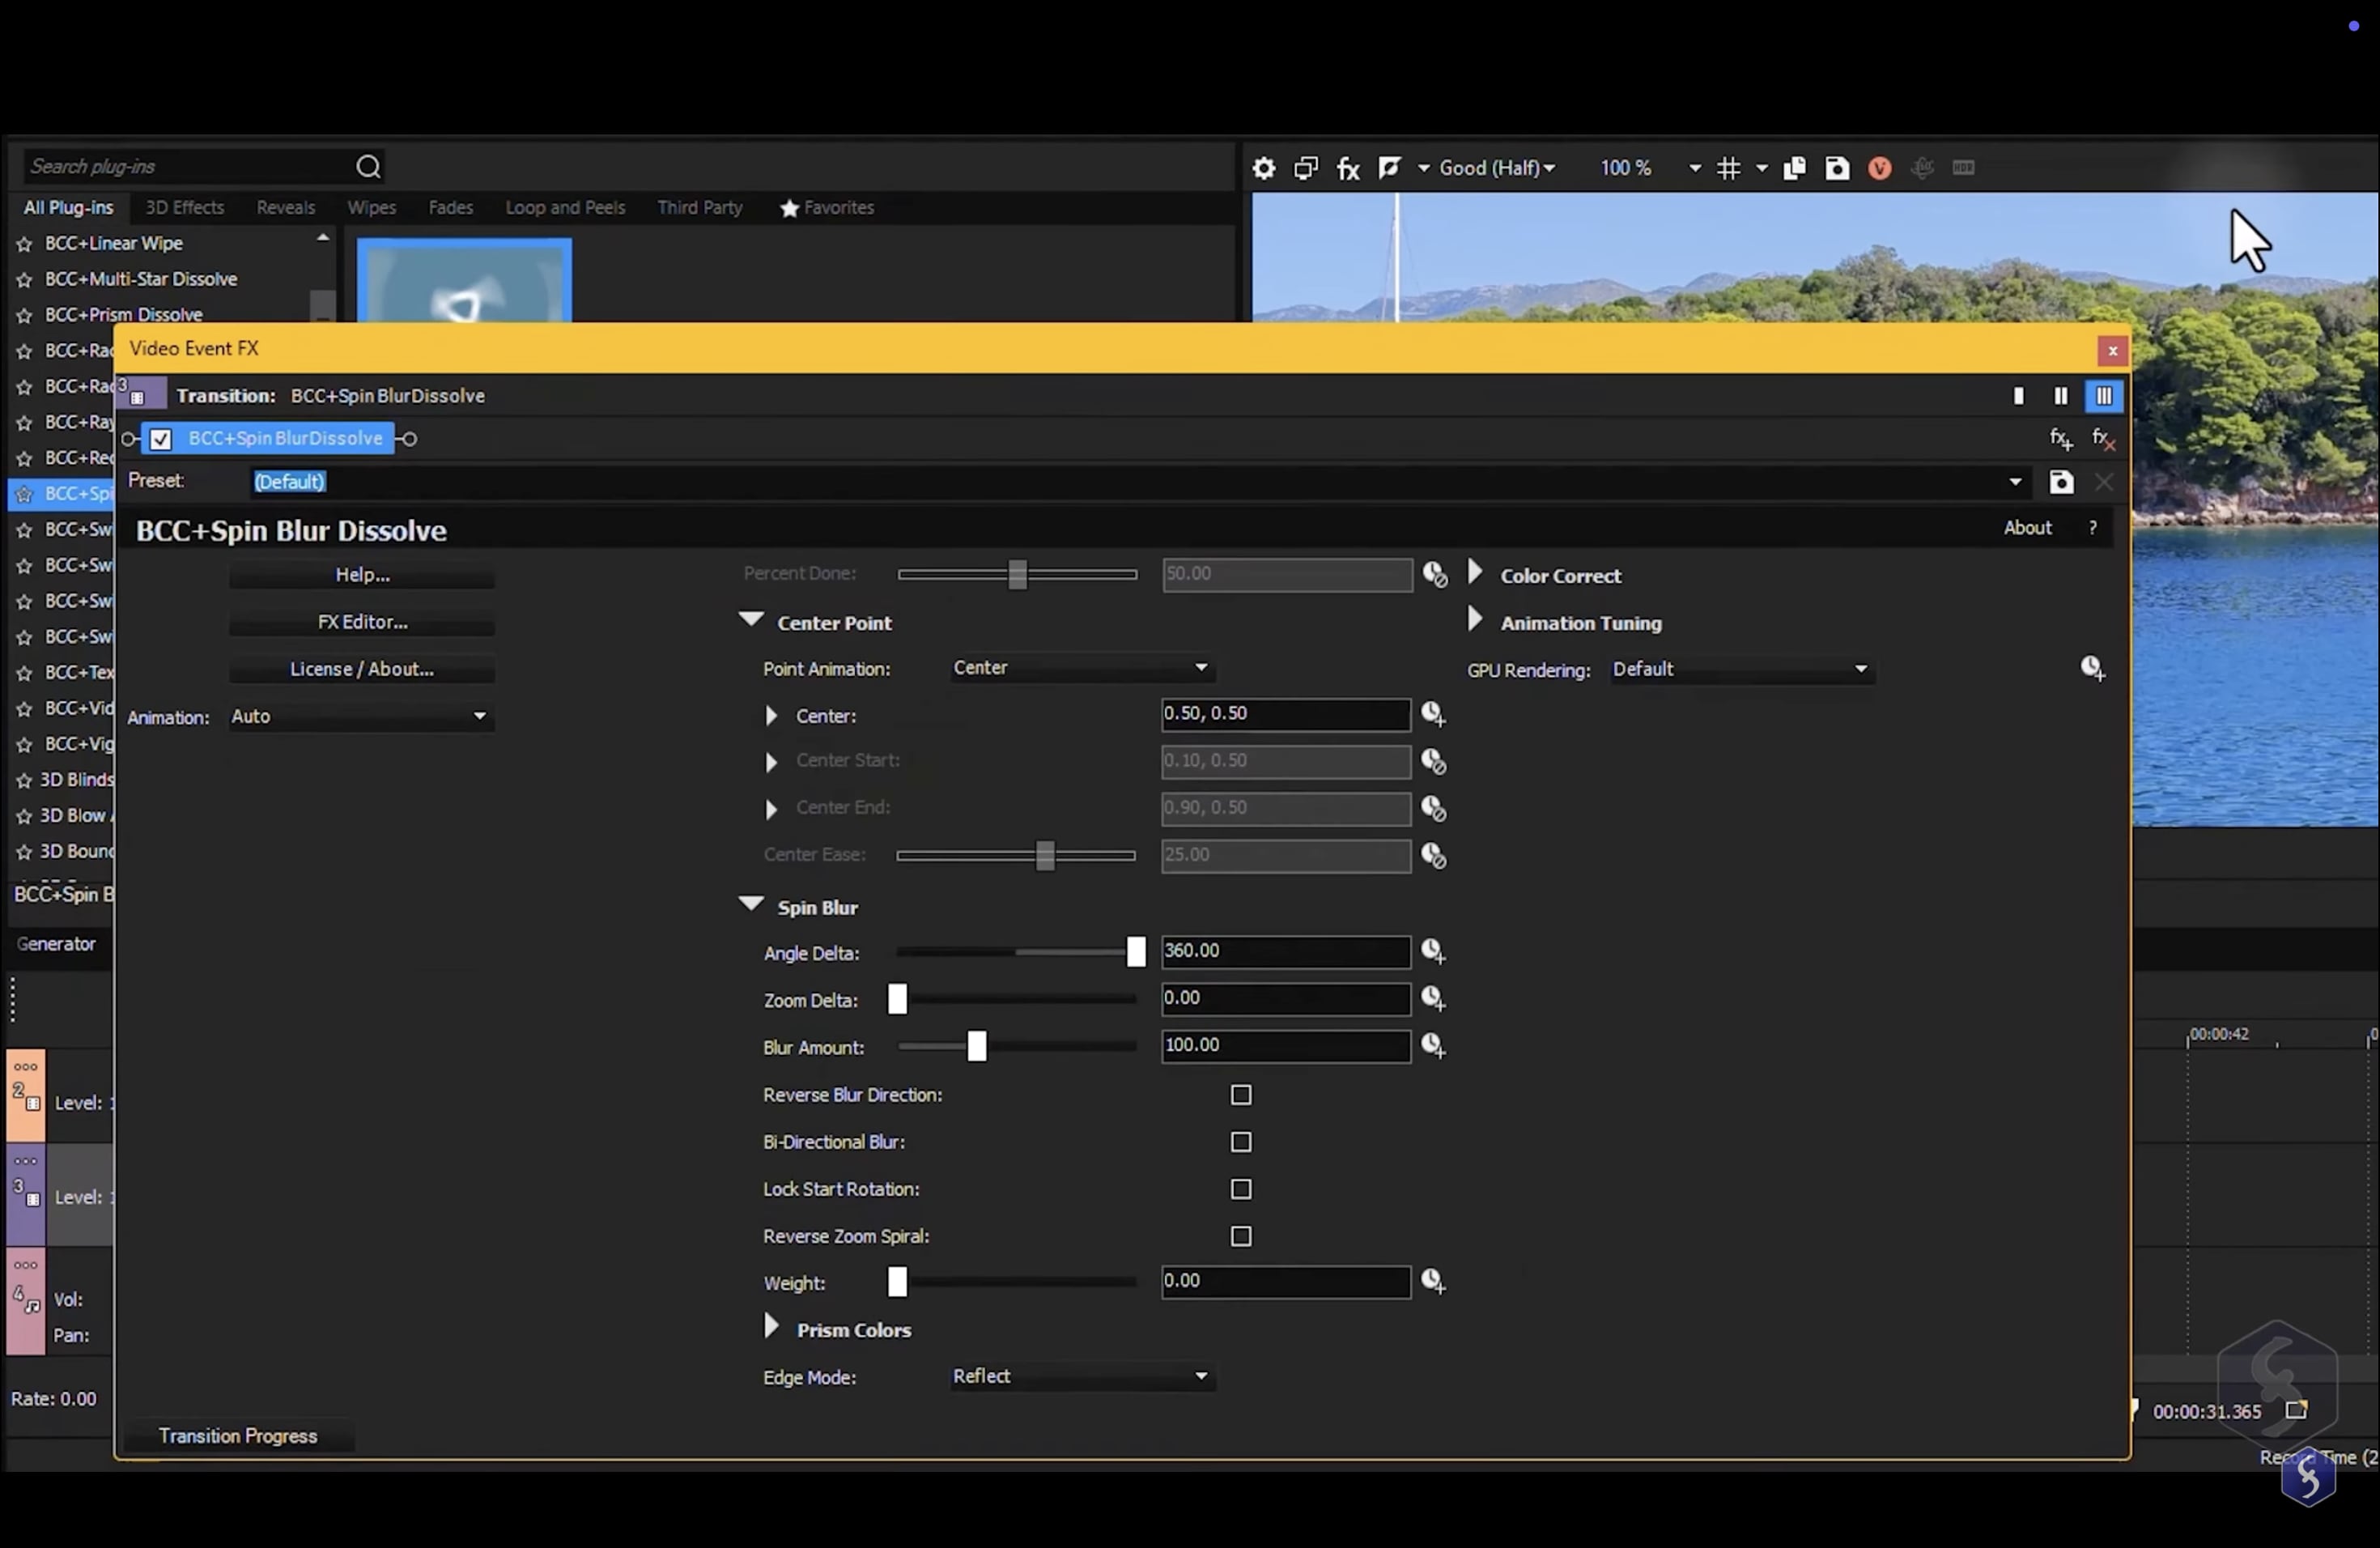Viewport: 2380px width, 1548px height.
Task: Disable BCC+Spin BlurDissolve effect checkbox
Action: click(161, 439)
